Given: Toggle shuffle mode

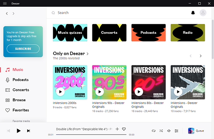Looking at the screenshot, I should pos(161,131).
